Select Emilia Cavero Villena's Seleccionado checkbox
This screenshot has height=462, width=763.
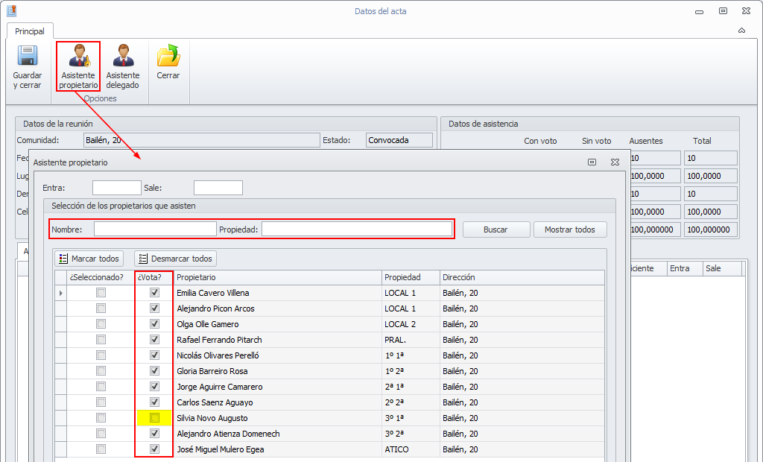pyautogui.click(x=101, y=293)
